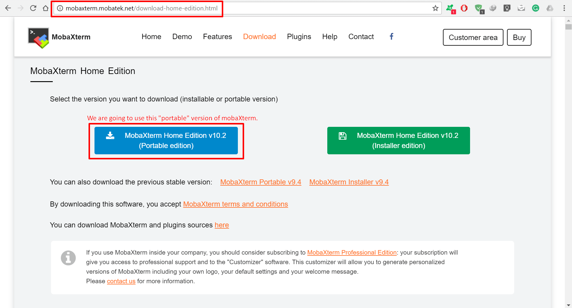The width and height of the screenshot is (572, 308).
Task: Bookmark this page with the star icon
Action: click(435, 8)
